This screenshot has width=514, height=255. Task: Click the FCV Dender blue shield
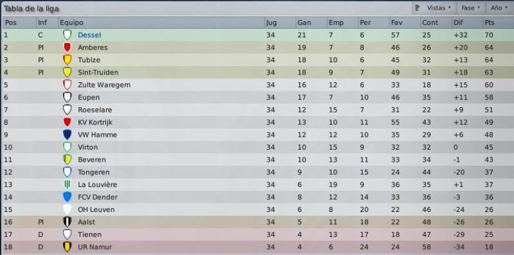67,197
